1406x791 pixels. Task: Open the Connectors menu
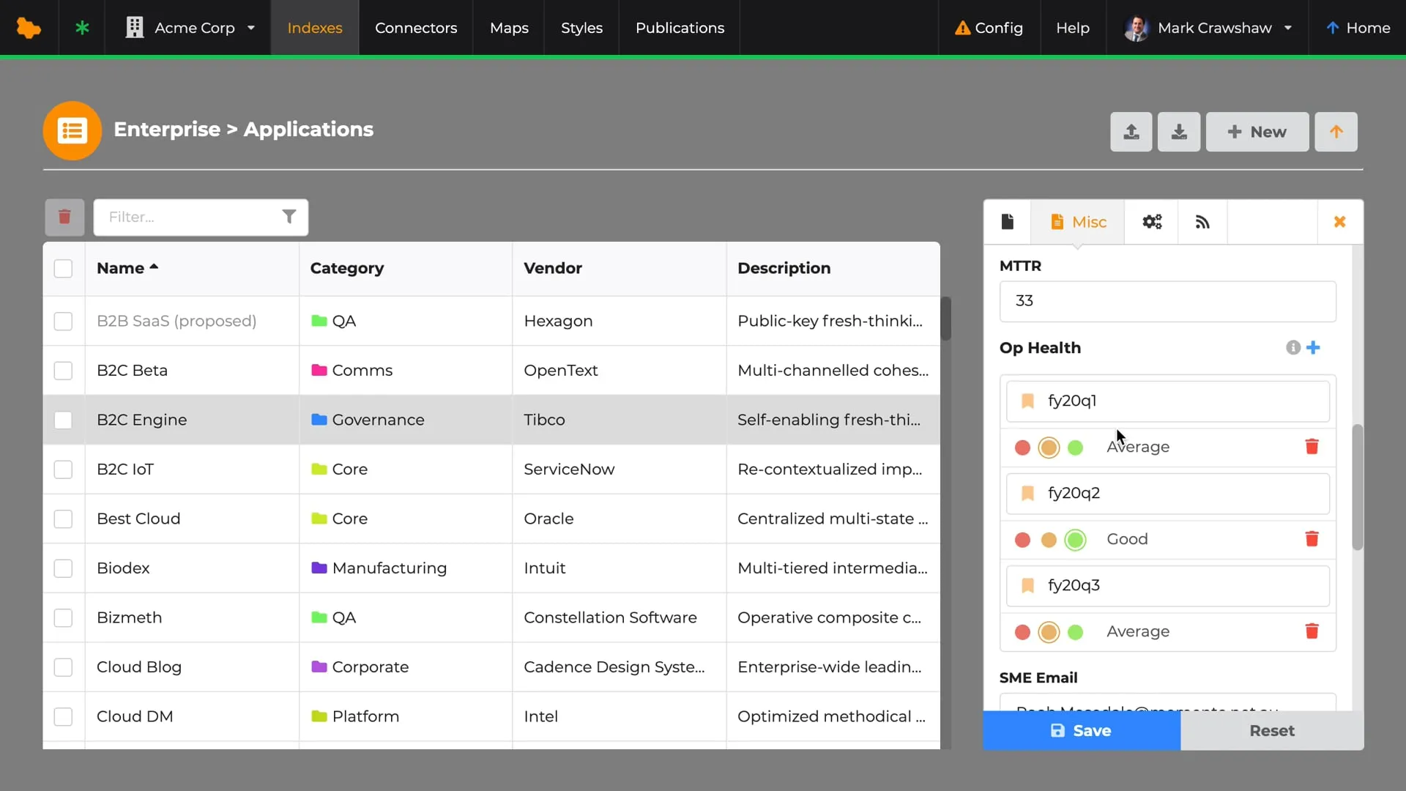[416, 28]
